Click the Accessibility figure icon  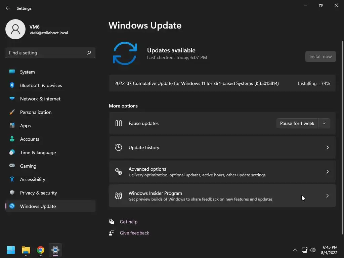(12, 179)
